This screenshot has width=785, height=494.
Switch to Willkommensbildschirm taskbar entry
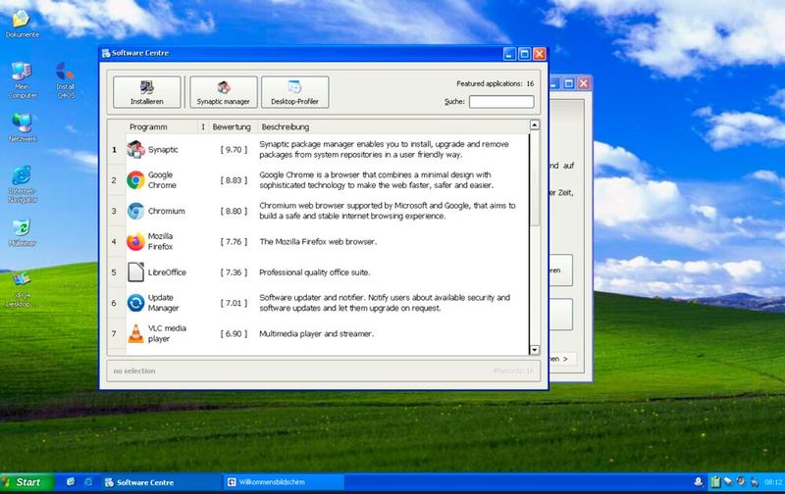284,482
